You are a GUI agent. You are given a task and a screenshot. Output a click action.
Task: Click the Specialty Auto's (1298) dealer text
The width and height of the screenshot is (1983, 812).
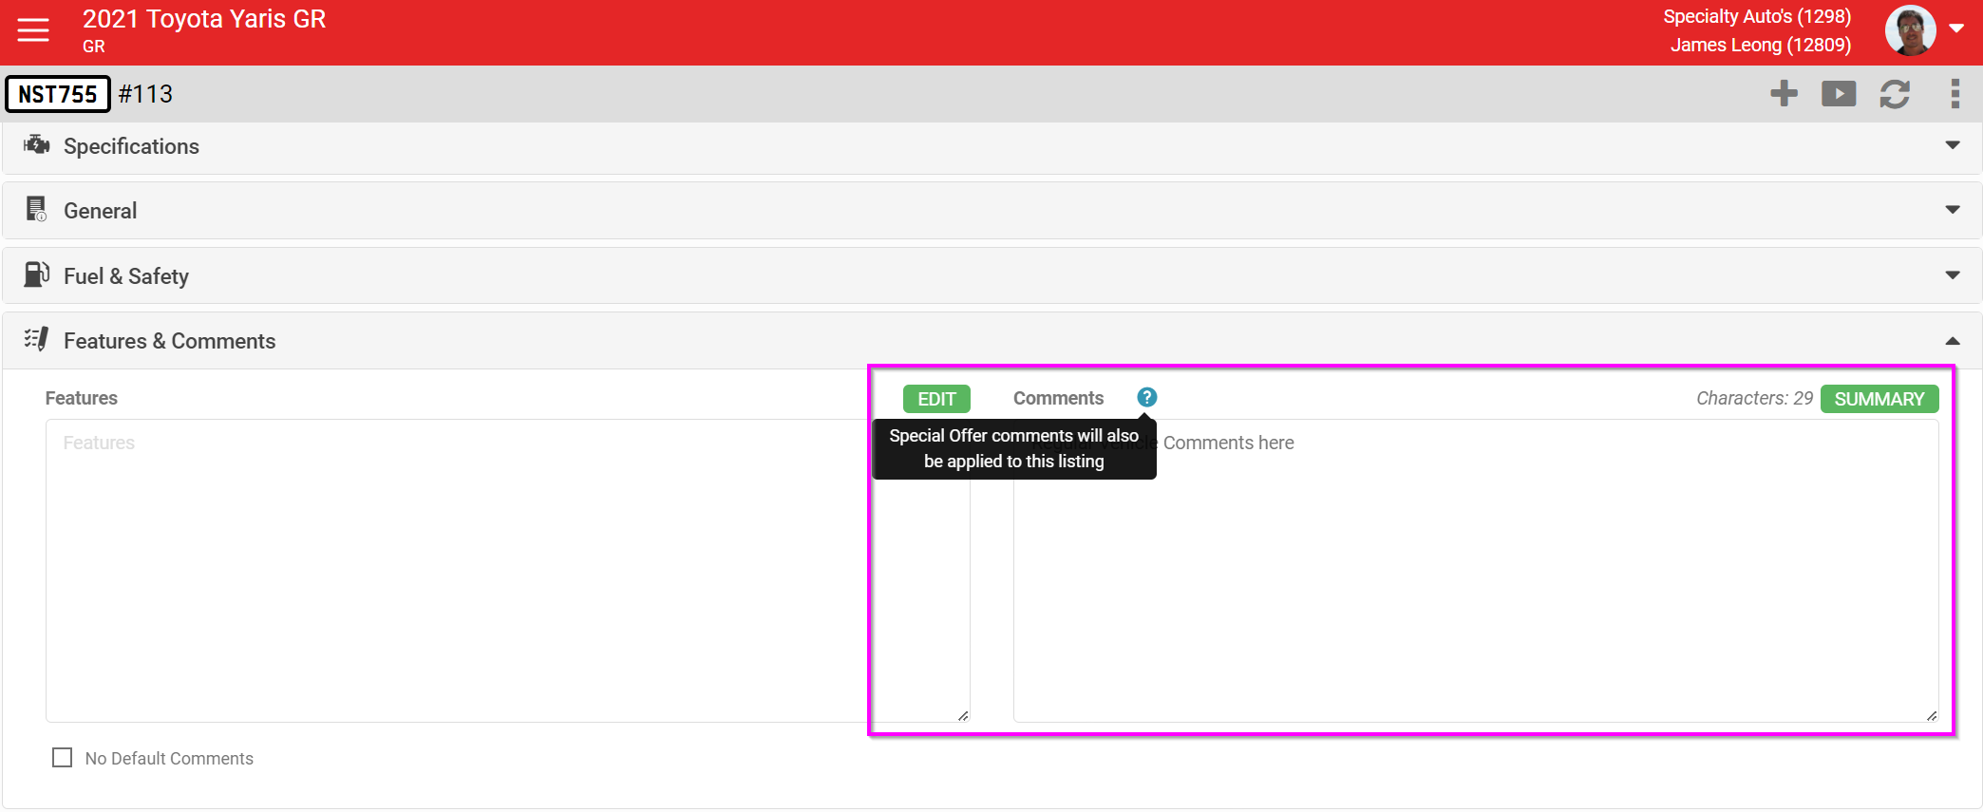(x=1757, y=16)
